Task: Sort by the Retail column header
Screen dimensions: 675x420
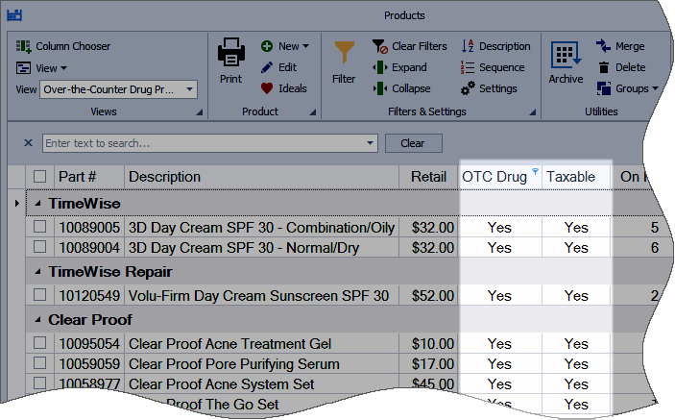Action: pos(428,177)
